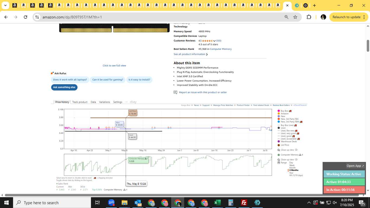The width and height of the screenshot is (370, 208).
Task: Open the Track product tab
Action: pos(80,102)
